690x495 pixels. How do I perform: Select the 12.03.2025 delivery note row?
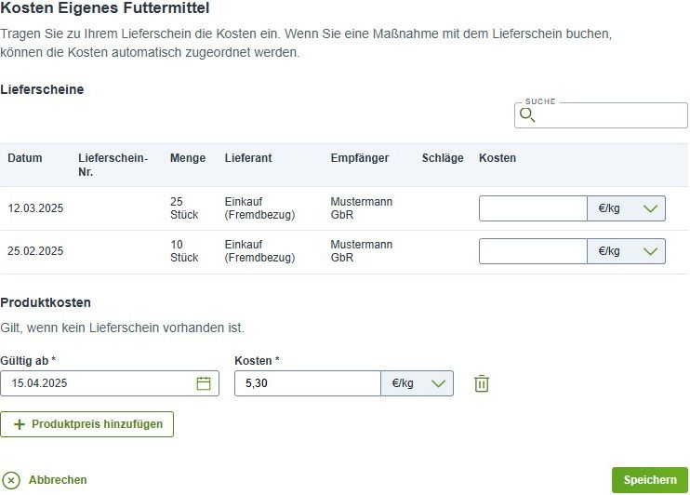click(344, 208)
